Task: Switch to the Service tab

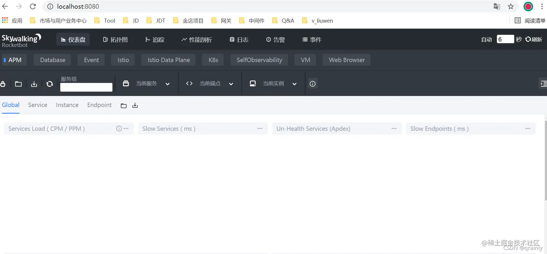Action: coord(38,105)
